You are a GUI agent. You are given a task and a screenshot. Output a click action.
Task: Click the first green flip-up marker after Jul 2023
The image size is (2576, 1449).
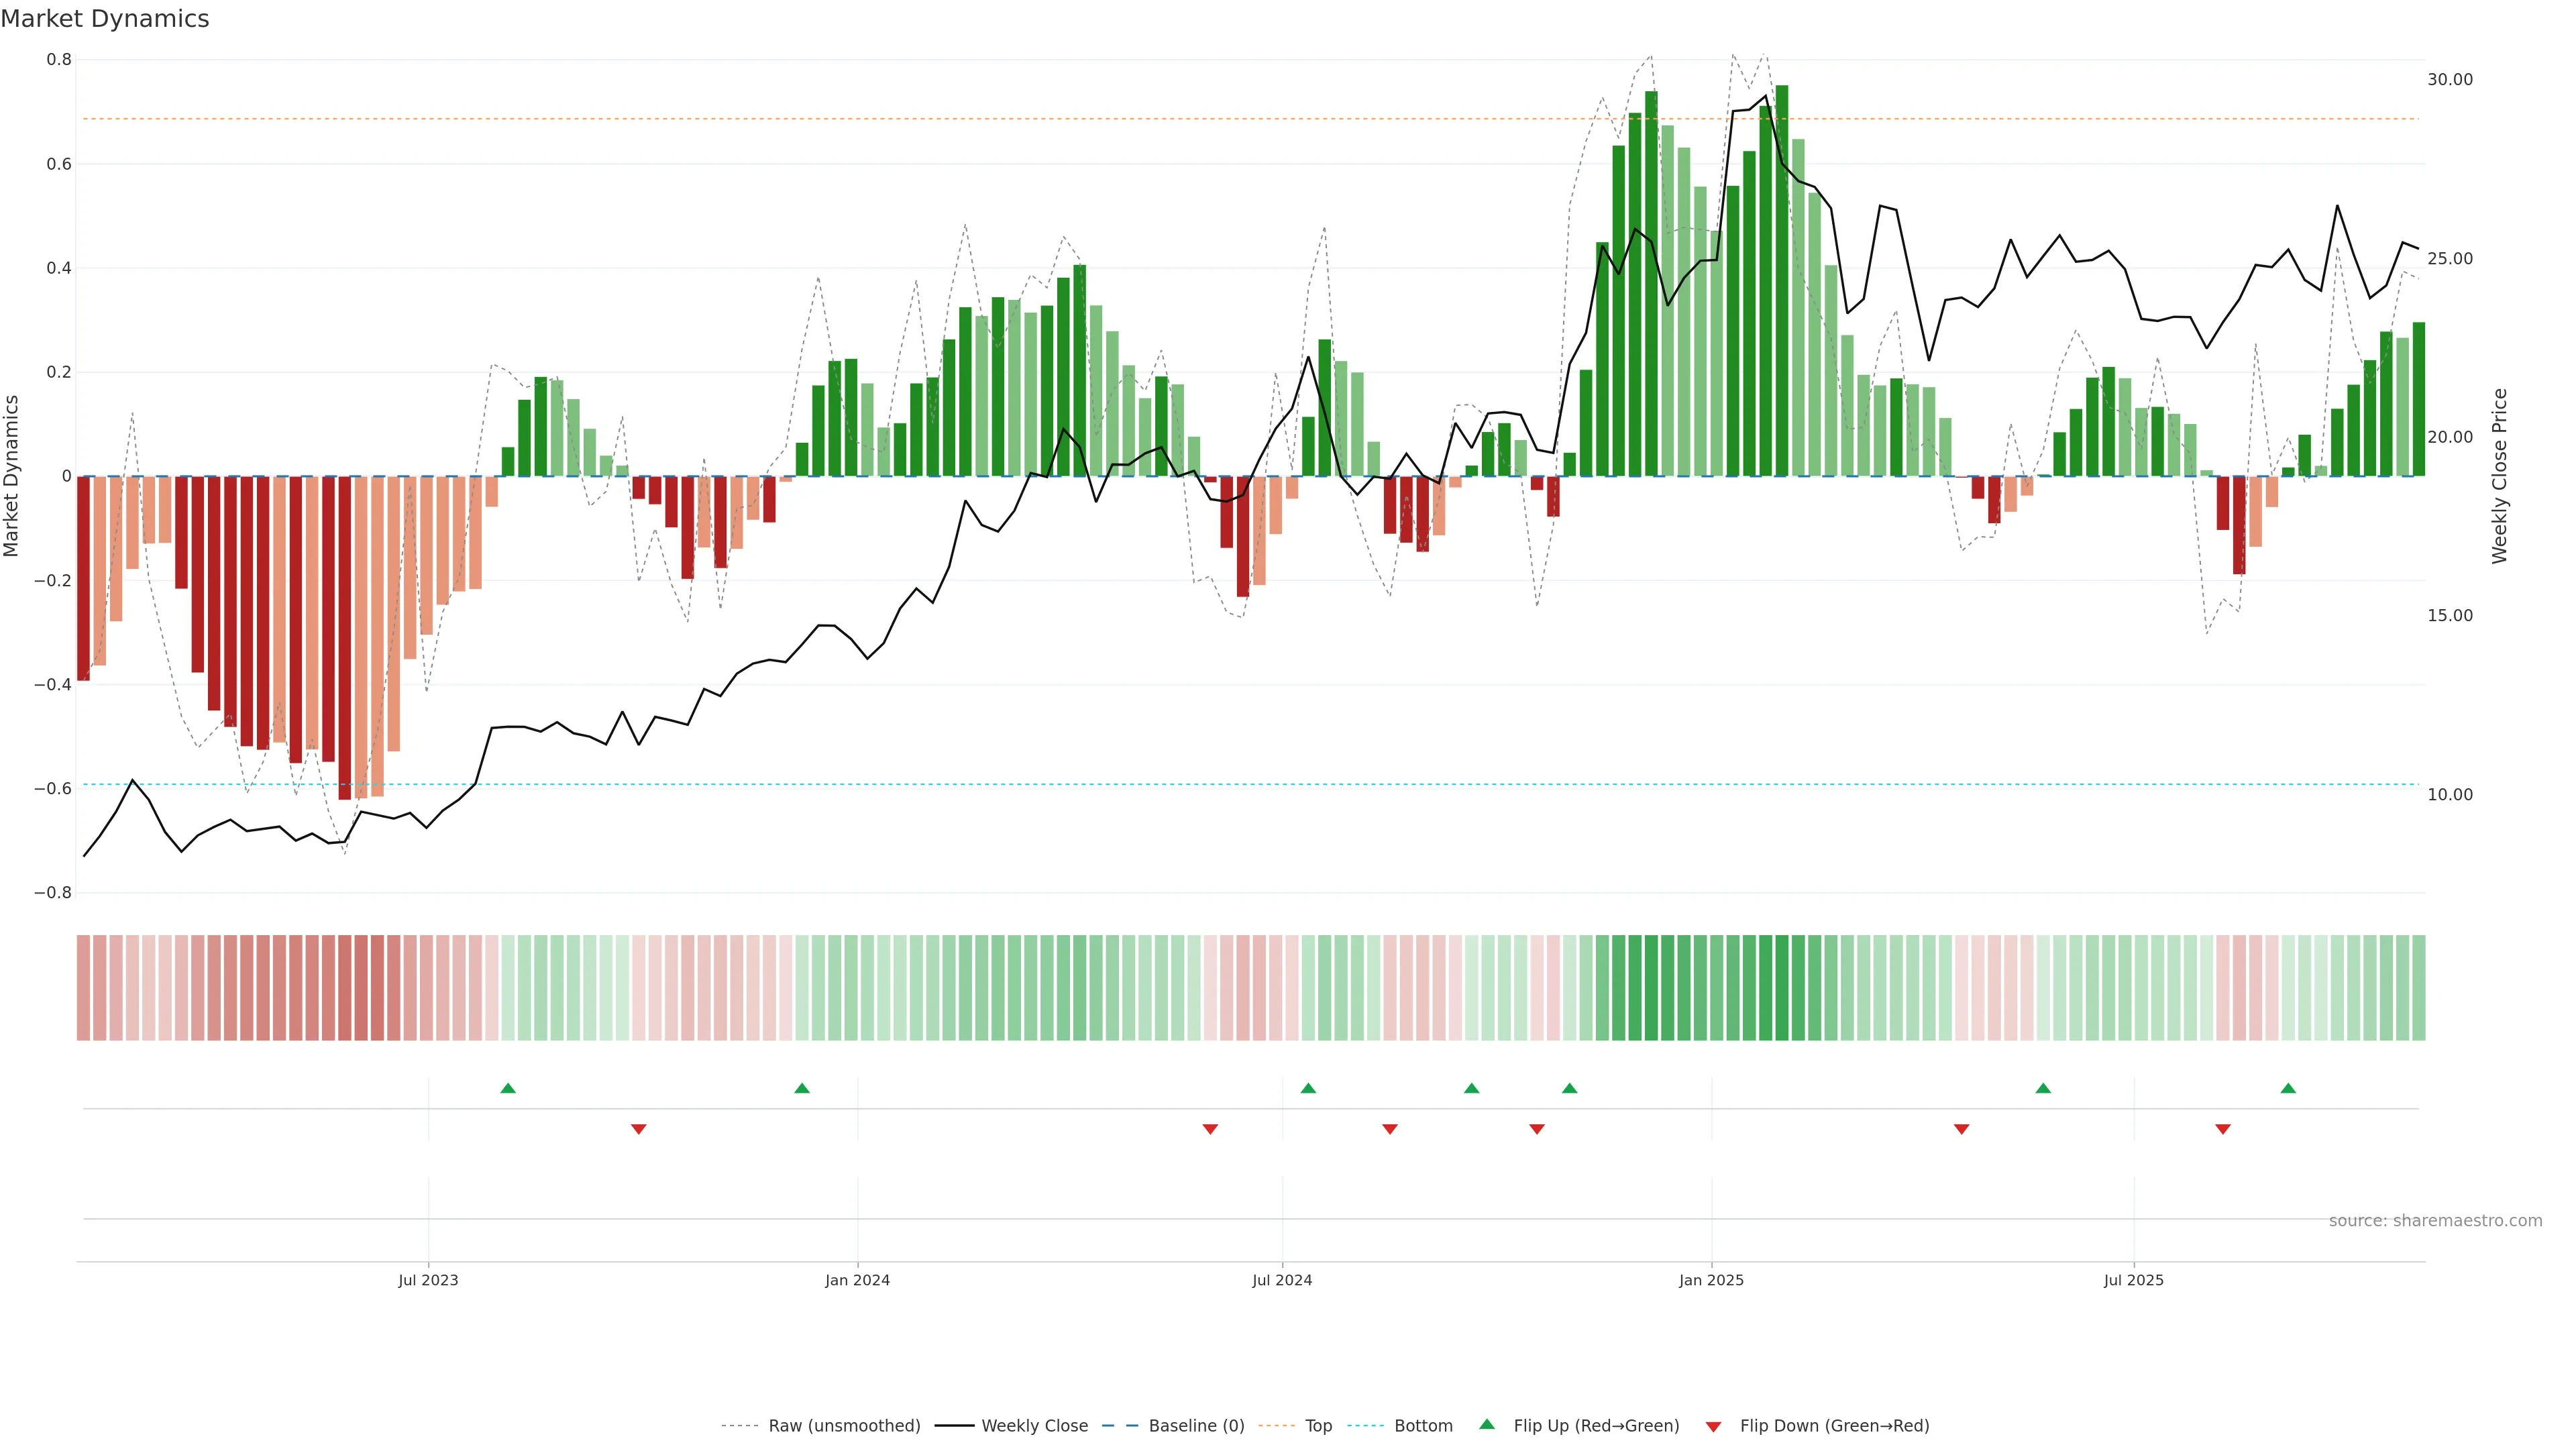pos(508,1088)
